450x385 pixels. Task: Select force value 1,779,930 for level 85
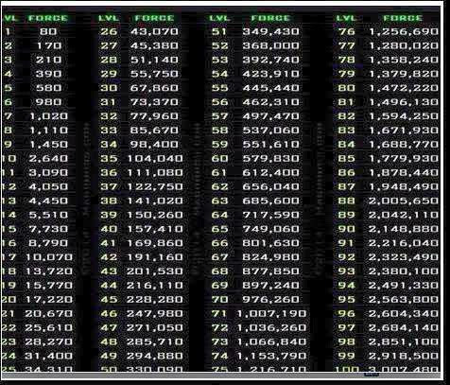404,159
